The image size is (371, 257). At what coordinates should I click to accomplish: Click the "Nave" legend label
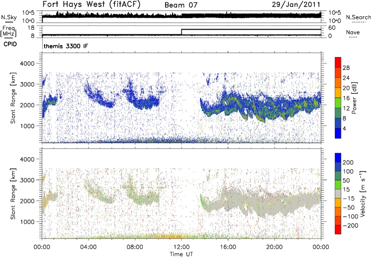pyautogui.click(x=352, y=32)
